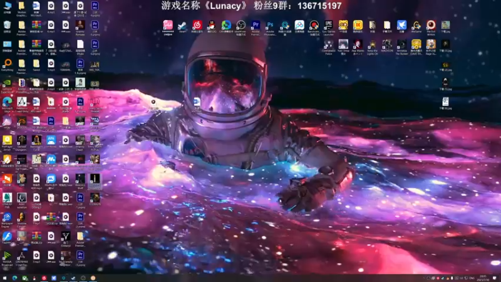
Task: Open the Wallpaper Engine shortcut
Action: pyautogui.click(x=7, y=220)
